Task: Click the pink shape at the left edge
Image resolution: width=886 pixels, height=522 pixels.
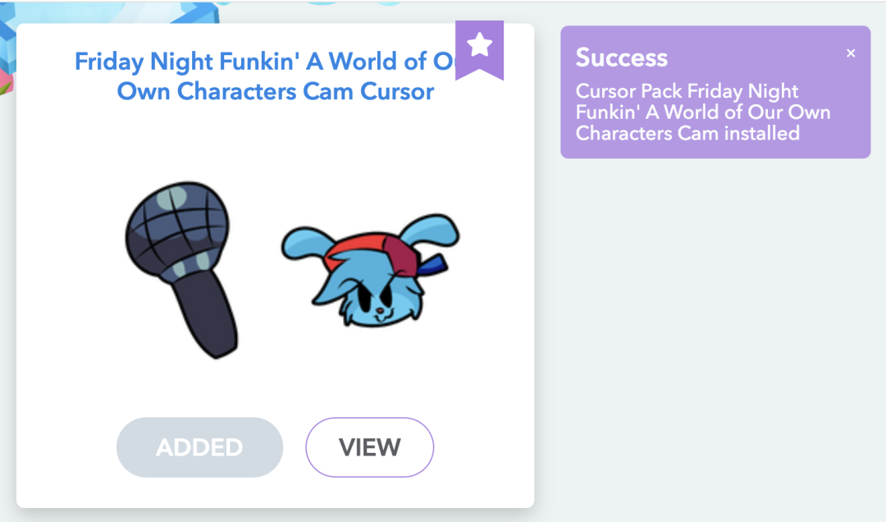Action: 4,82
